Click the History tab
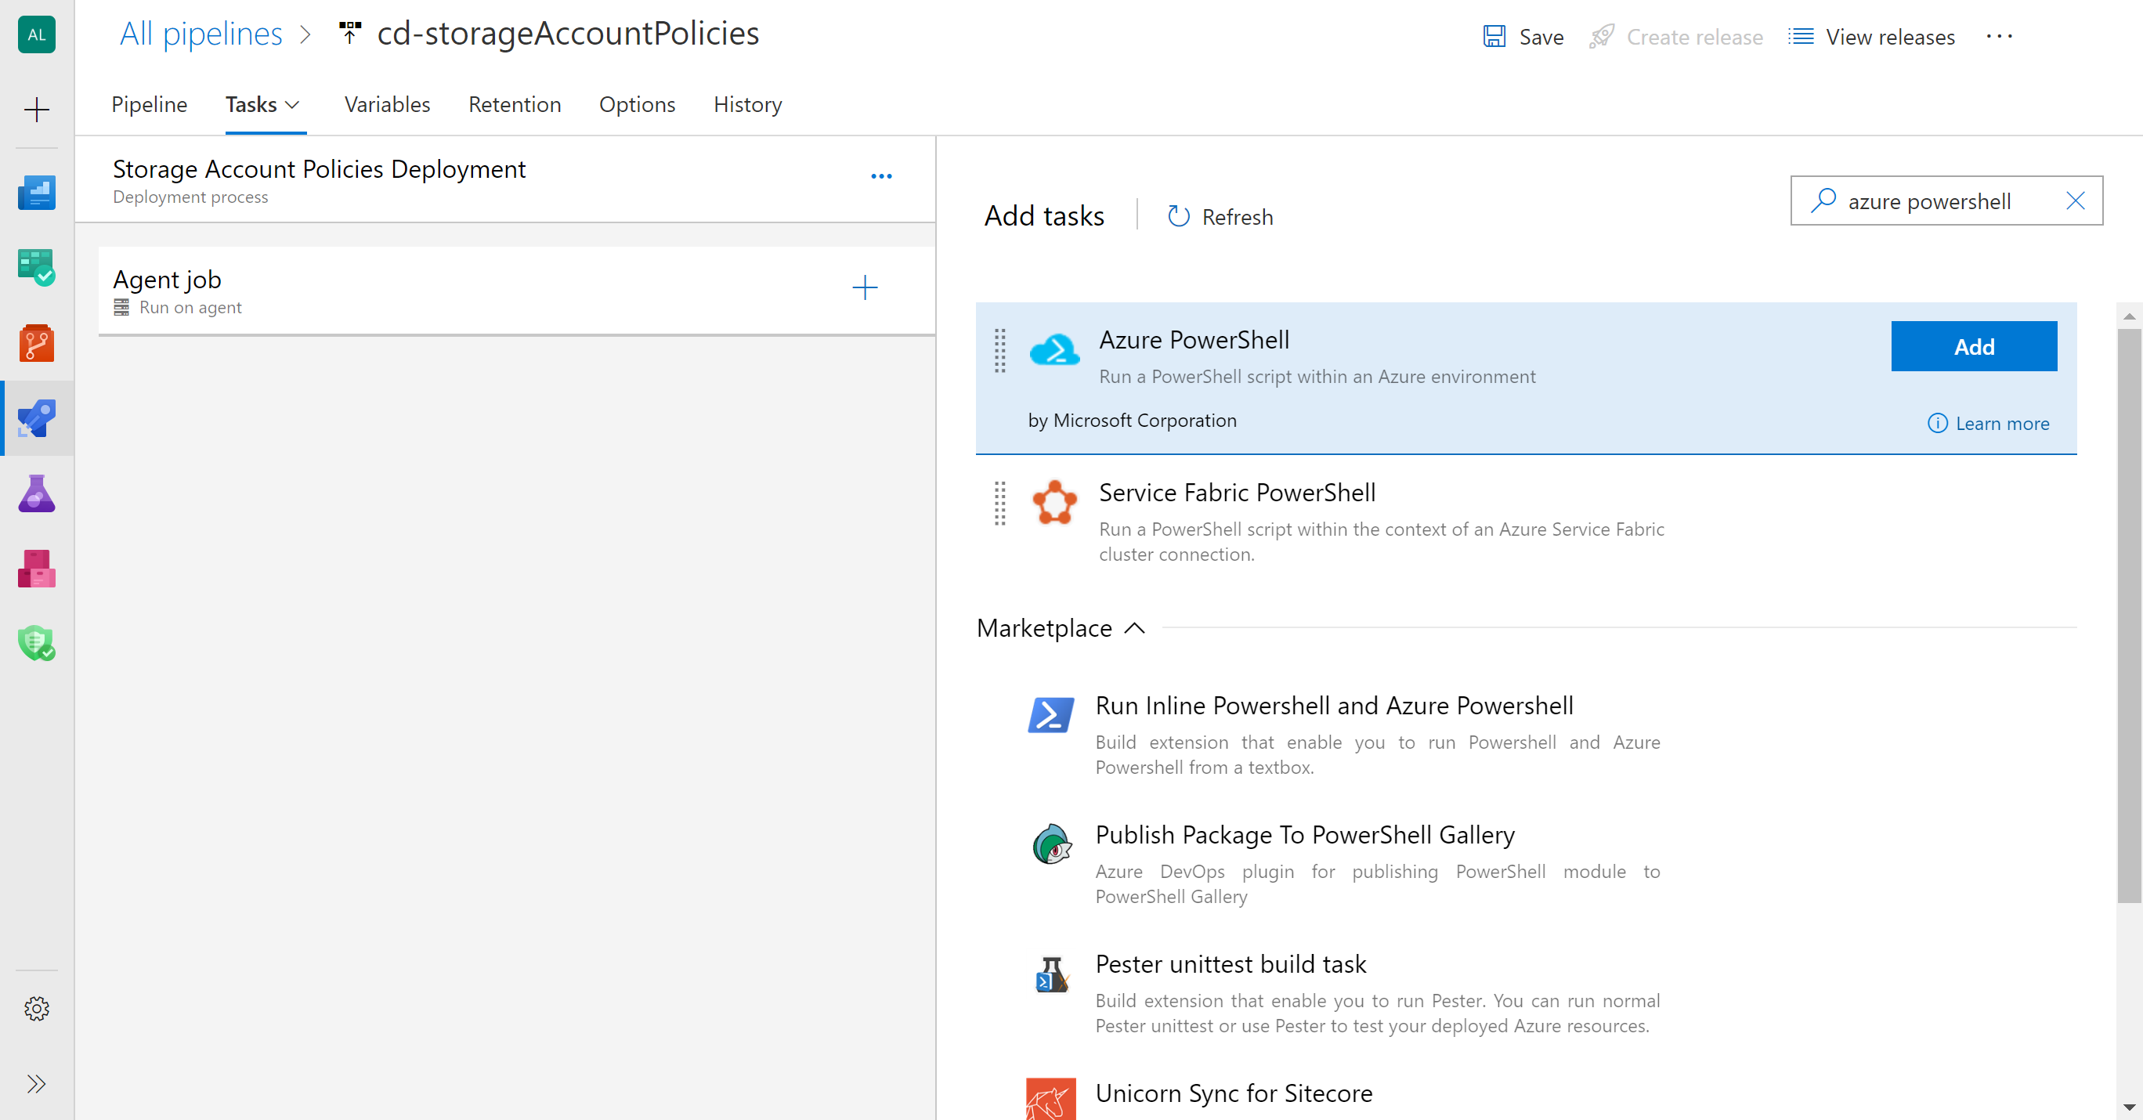Image resolution: width=2143 pixels, height=1120 pixels. click(x=747, y=103)
